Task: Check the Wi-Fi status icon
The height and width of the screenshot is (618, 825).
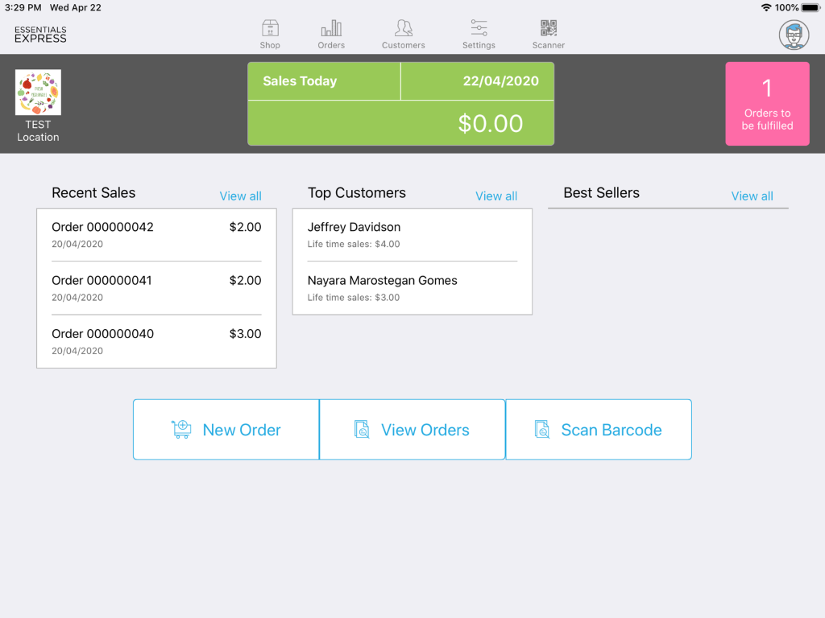Action: [x=766, y=7]
